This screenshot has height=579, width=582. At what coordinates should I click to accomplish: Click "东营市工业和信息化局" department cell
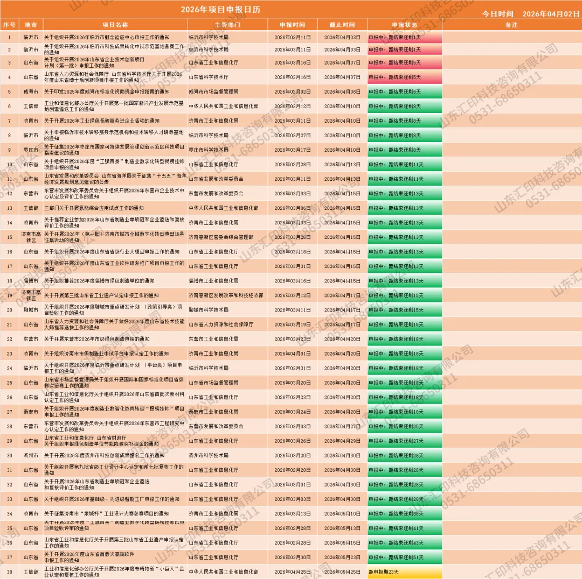point(213,339)
